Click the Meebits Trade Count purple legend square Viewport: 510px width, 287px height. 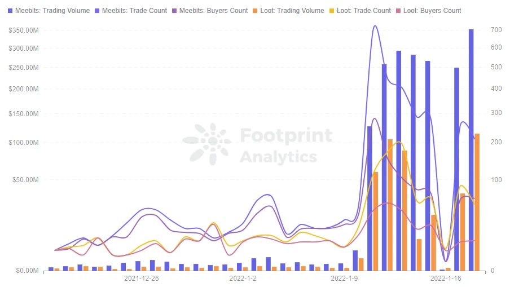(97, 11)
